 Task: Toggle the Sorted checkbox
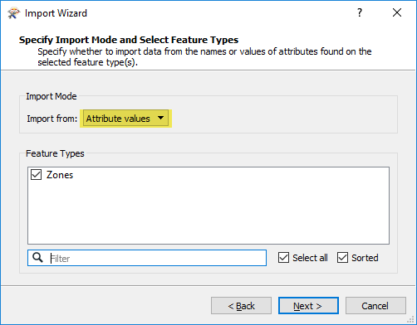342,257
